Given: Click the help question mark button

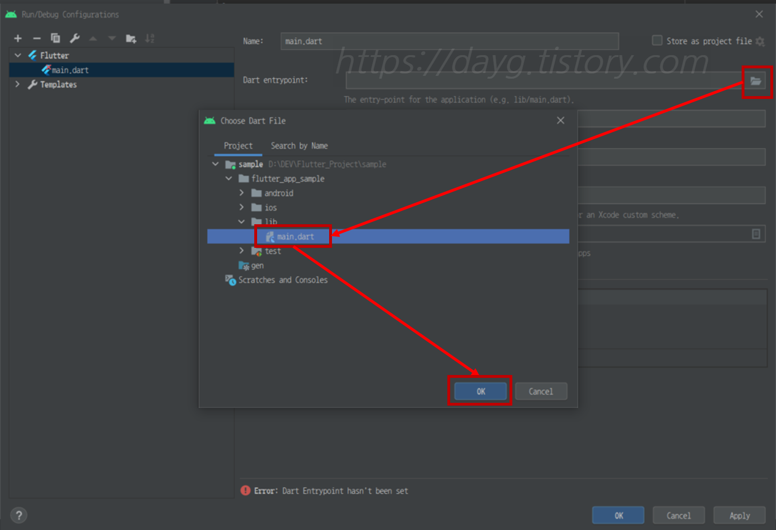Looking at the screenshot, I should [19, 515].
